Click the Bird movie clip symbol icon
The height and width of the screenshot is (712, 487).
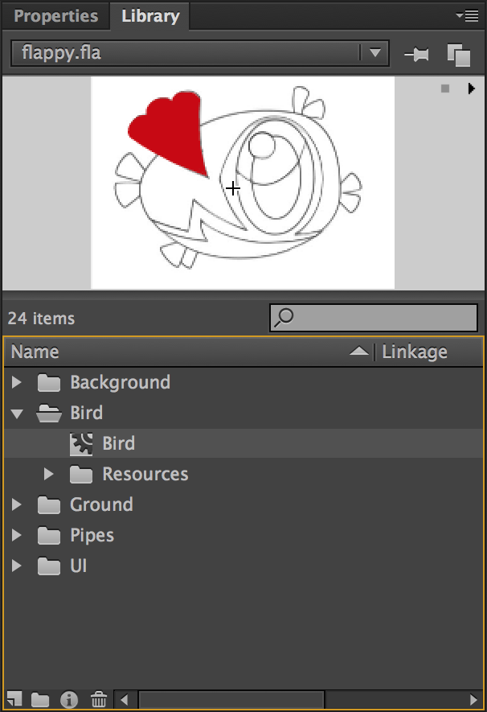81,444
